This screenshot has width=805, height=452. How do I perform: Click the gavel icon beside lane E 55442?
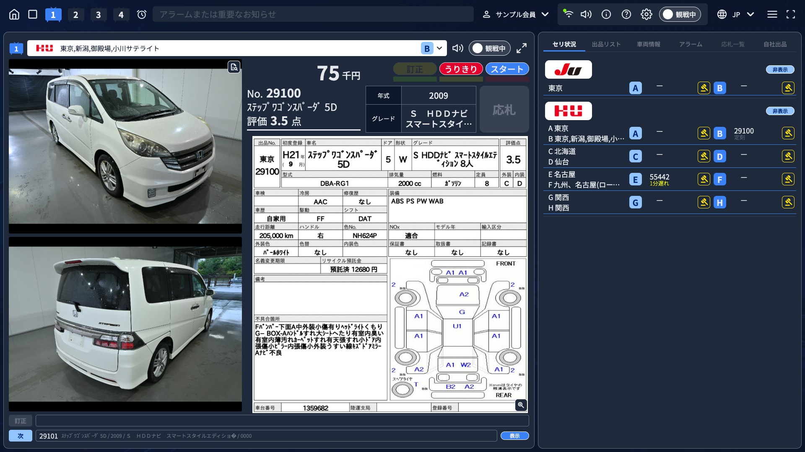click(x=704, y=179)
